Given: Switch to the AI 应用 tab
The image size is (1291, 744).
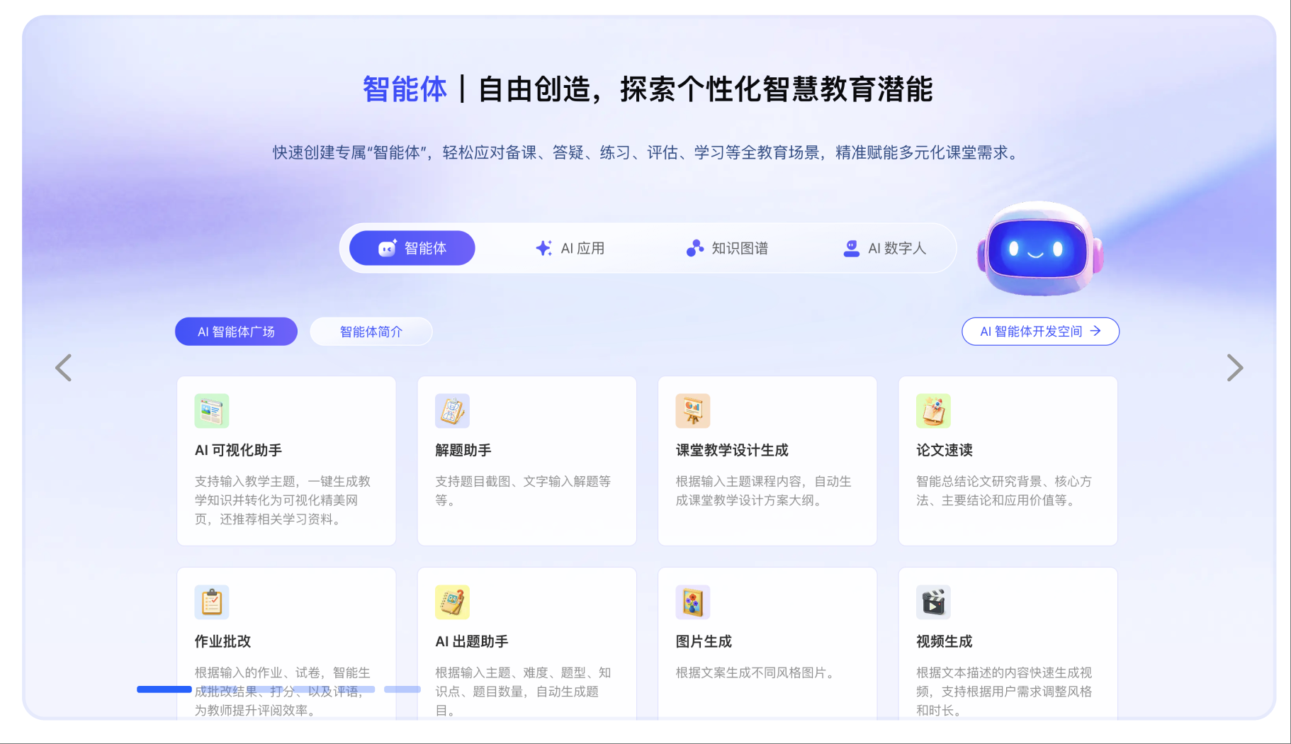Looking at the screenshot, I should point(570,248).
